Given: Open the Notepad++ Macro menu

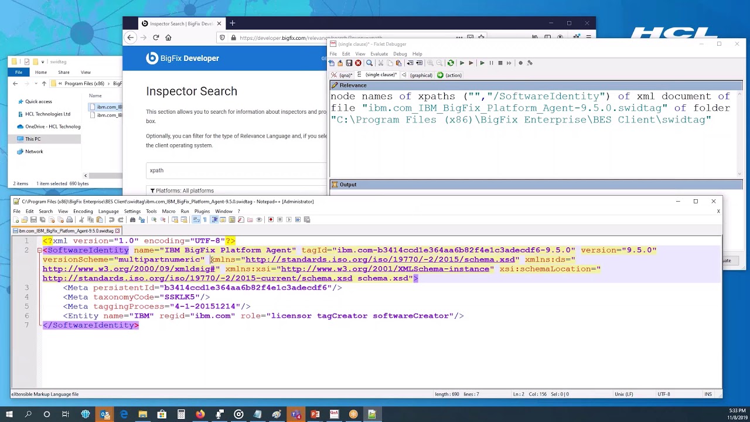Looking at the screenshot, I should 168,211.
